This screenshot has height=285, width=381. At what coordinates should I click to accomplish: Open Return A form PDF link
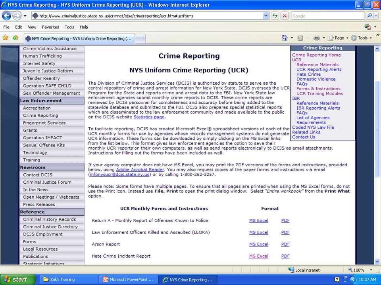click(285, 220)
